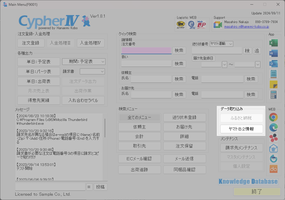Screen dimensions: 285x200
Task: Click the メール送信 button
Action: tap(184, 159)
